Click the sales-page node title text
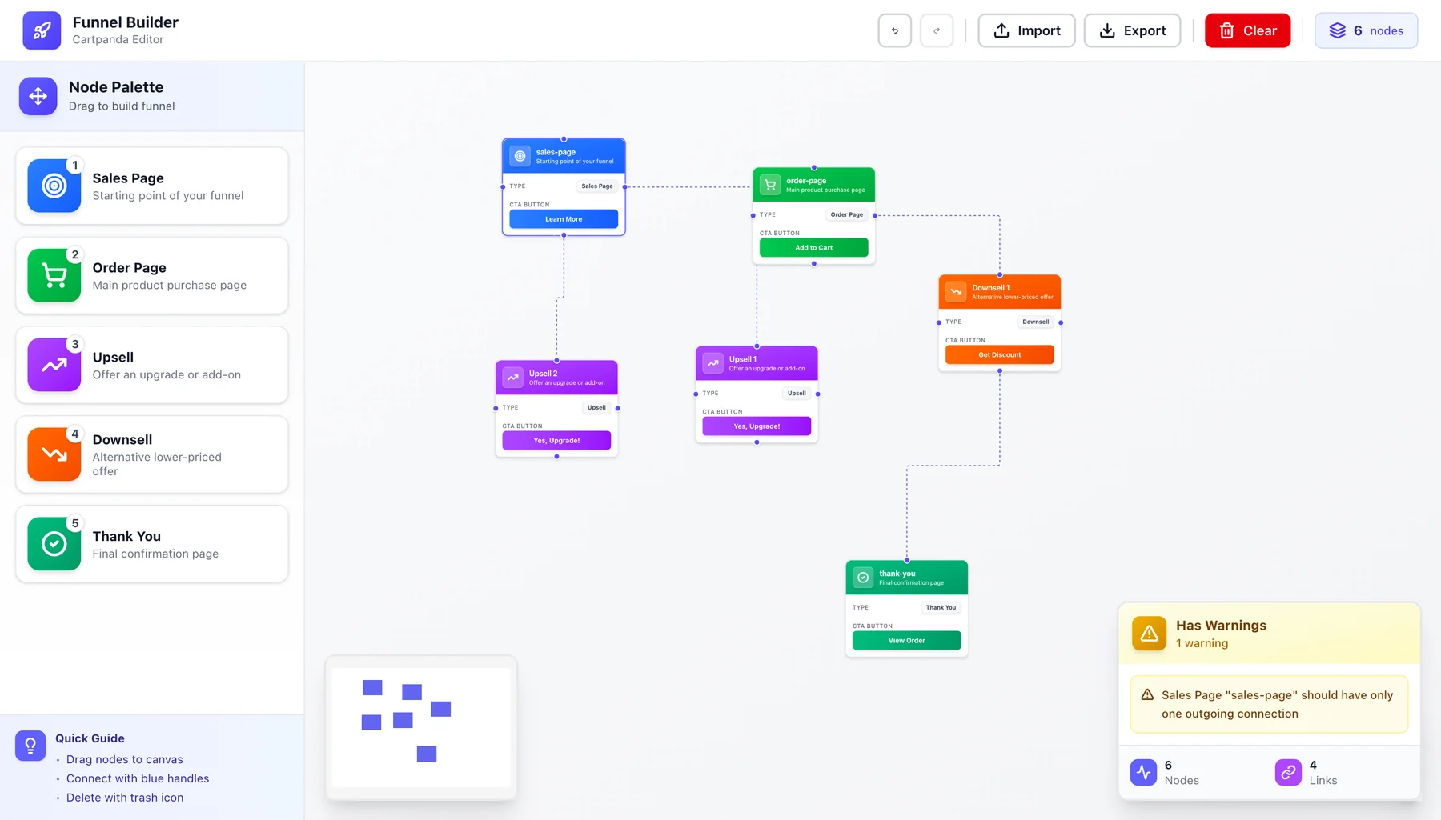Image resolution: width=1441 pixels, height=820 pixels. coord(556,152)
